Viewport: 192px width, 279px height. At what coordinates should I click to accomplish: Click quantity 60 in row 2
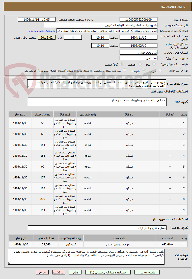[43, 134]
